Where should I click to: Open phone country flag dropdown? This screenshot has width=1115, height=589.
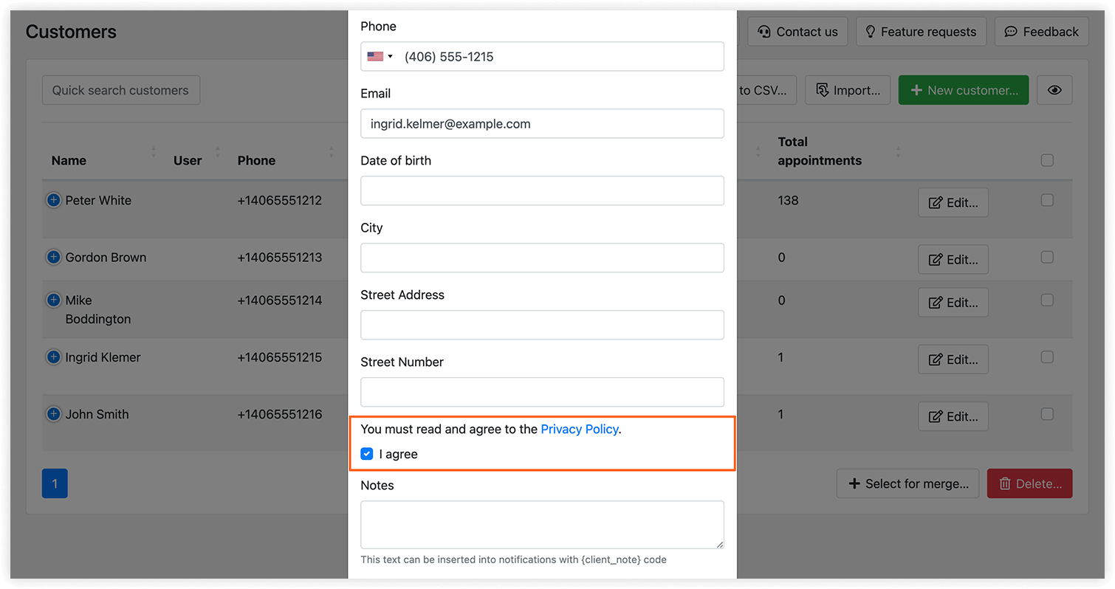click(x=380, y=56)
